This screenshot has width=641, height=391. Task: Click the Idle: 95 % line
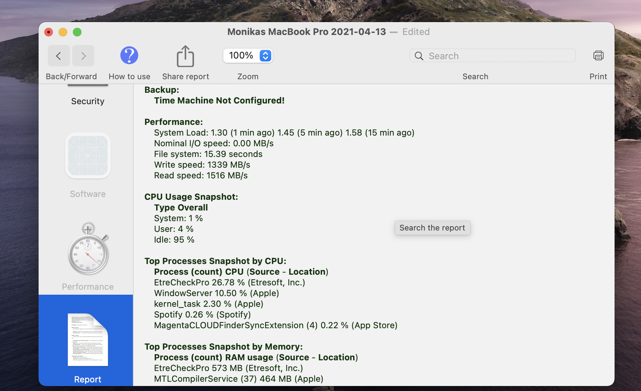click(x=174, y=240)
